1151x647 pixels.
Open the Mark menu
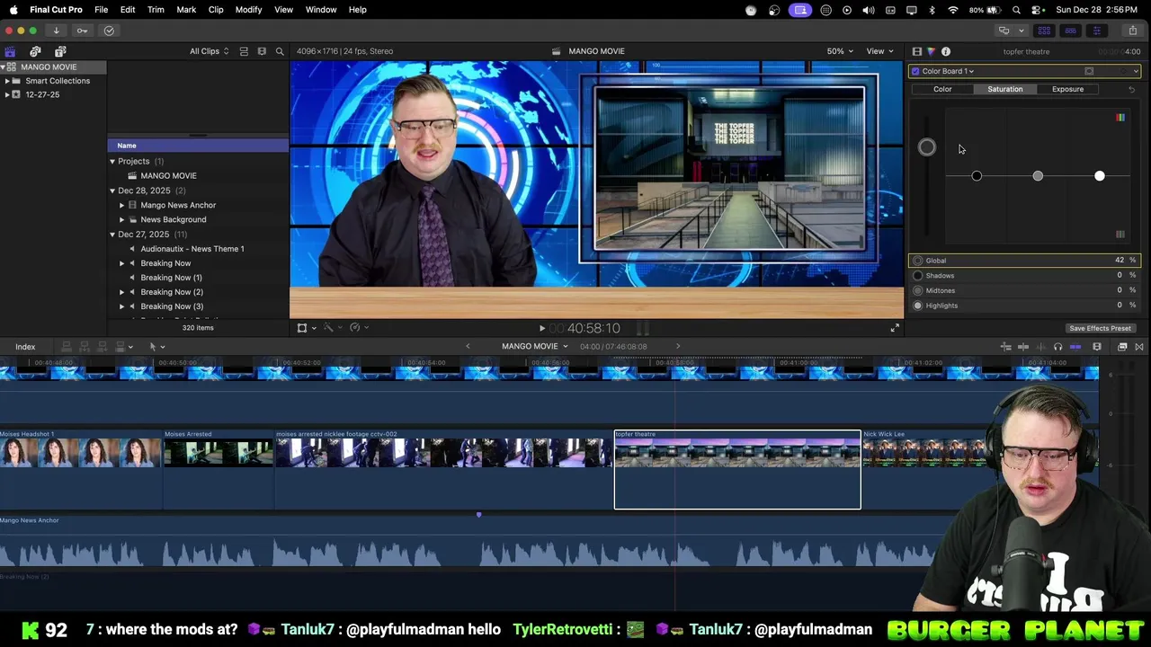coord(186,9)
